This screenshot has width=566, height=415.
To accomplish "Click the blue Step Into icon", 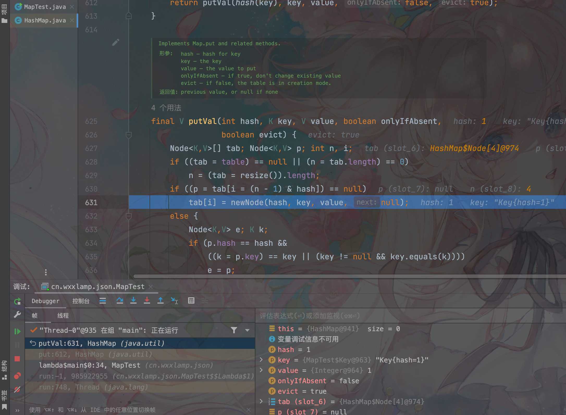I will pos(133,301).
